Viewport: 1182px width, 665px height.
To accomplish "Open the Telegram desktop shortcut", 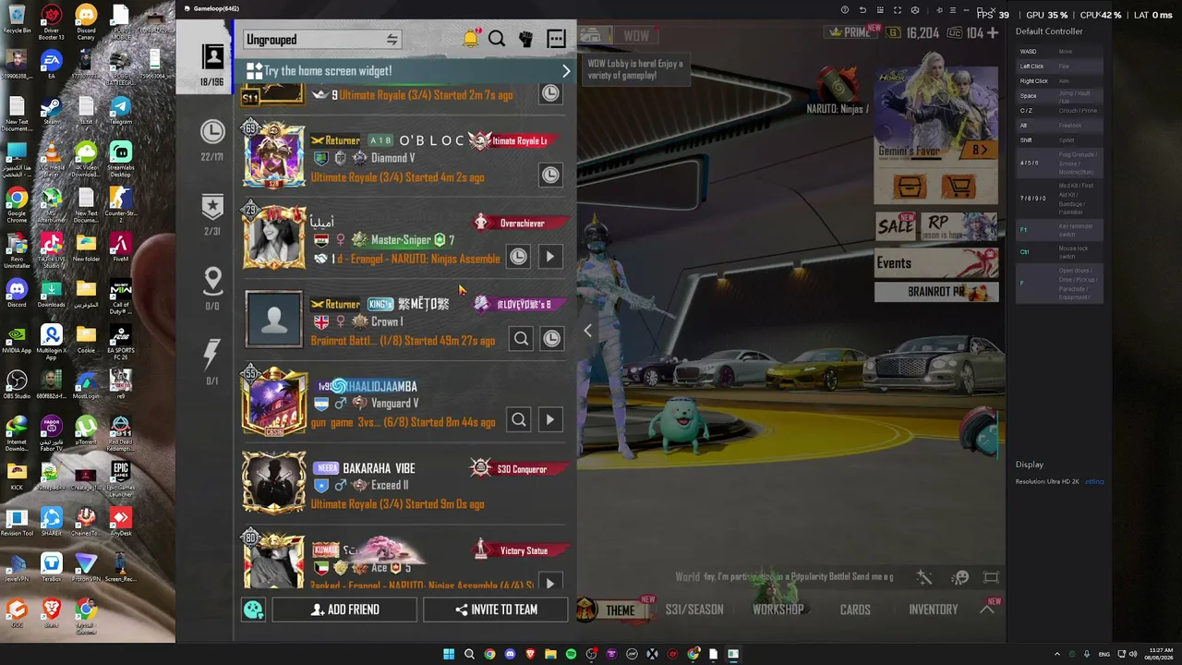I will coord(120,111).
